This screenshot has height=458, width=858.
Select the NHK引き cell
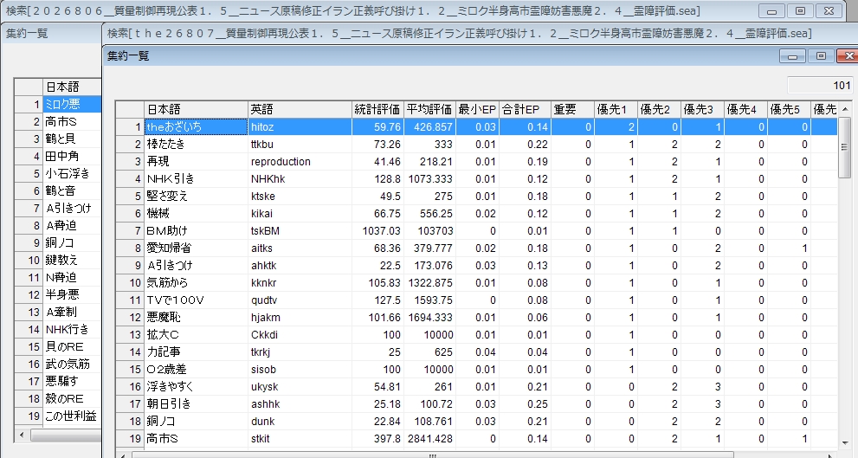pos(196,179)
